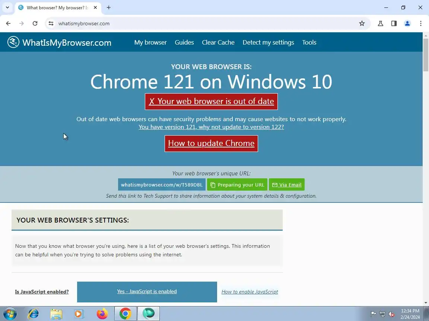429x321 pixels.
Task: Open Detect my settings menu
Action: 268,42
